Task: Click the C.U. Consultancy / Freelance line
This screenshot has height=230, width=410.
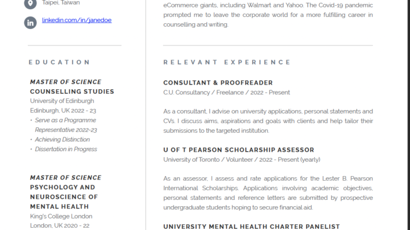Action: click(x=227, y=93)
